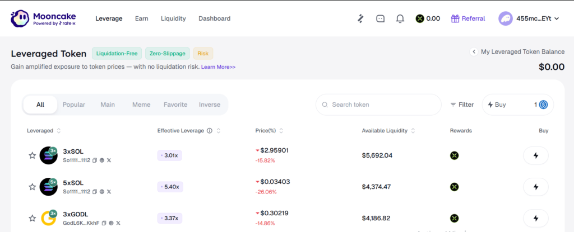
Task: Click 3xSOL rewards icon
Action: pos(454,155)
